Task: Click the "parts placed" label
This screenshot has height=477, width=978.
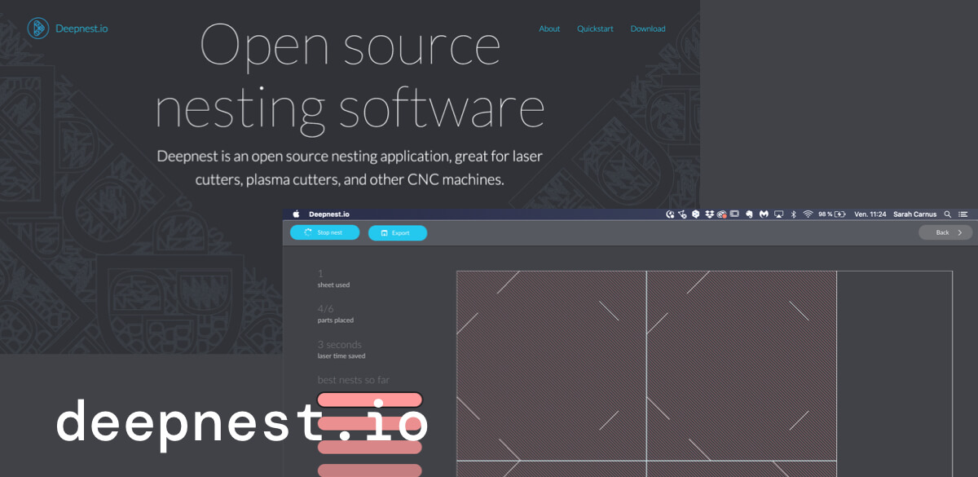Action: [336, 320]
